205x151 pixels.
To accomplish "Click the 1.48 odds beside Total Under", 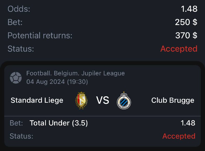I will pyautogui.click(x=188, y=123).
